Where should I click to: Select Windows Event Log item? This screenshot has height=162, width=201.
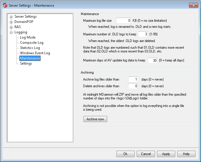[35, 53]
